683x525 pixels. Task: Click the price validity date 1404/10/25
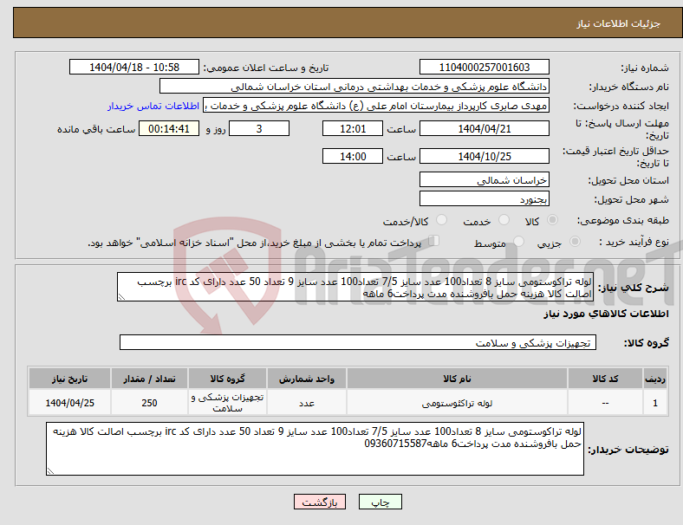pos(485,156)
